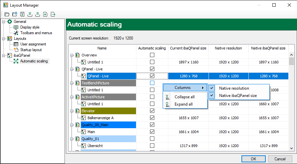297x164 pixels.
Task: Toggle Native resolution column in submenu
Action: click(234, 88)
